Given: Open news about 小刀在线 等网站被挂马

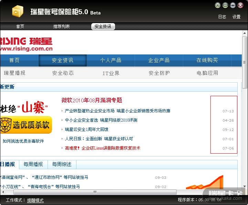Looking at the screenshot, I should point(40,187).
